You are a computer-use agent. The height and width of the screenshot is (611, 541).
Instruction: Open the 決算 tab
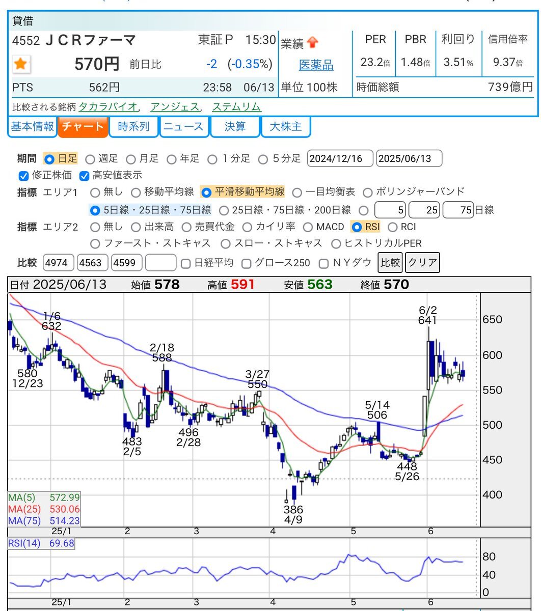[x=235, y=127]
